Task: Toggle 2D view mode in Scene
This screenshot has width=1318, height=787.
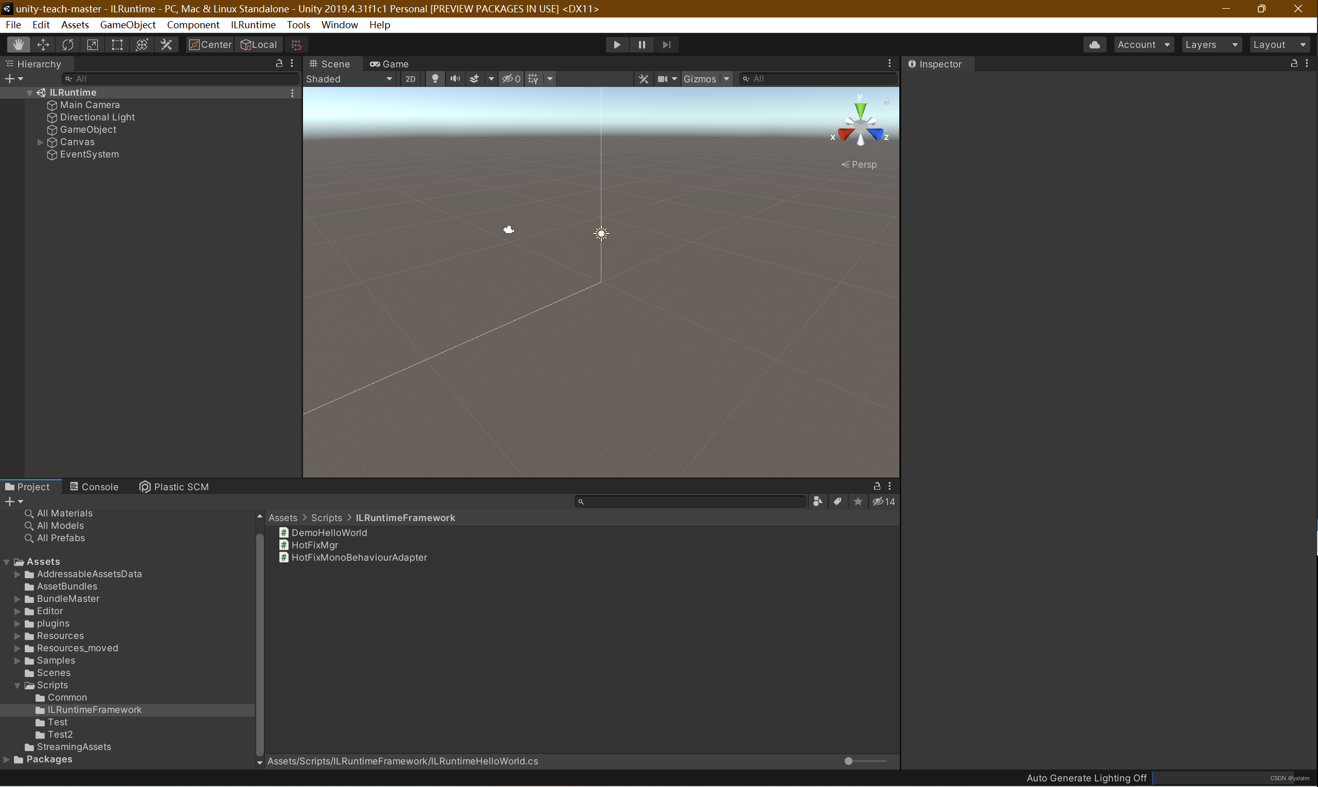Action: (x=410, y=79)
